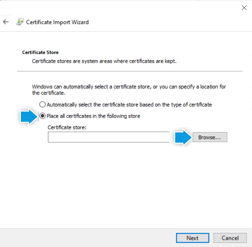Click the blue arrow pointing at the radio button
Viewport: 252px width, 247px height.
point(29,116)
